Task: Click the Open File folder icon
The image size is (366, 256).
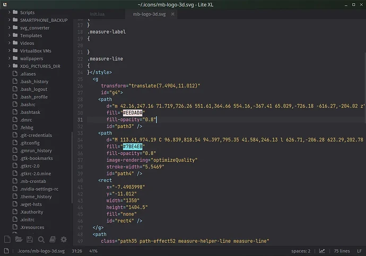Action: point(19,240)
